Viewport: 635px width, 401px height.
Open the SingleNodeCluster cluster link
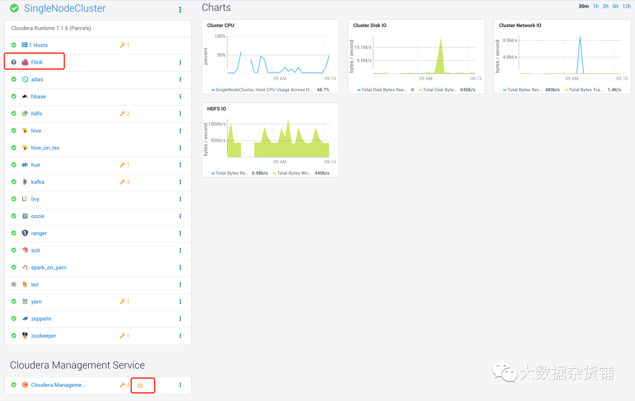pyautogui.click(x=65, y=8)
